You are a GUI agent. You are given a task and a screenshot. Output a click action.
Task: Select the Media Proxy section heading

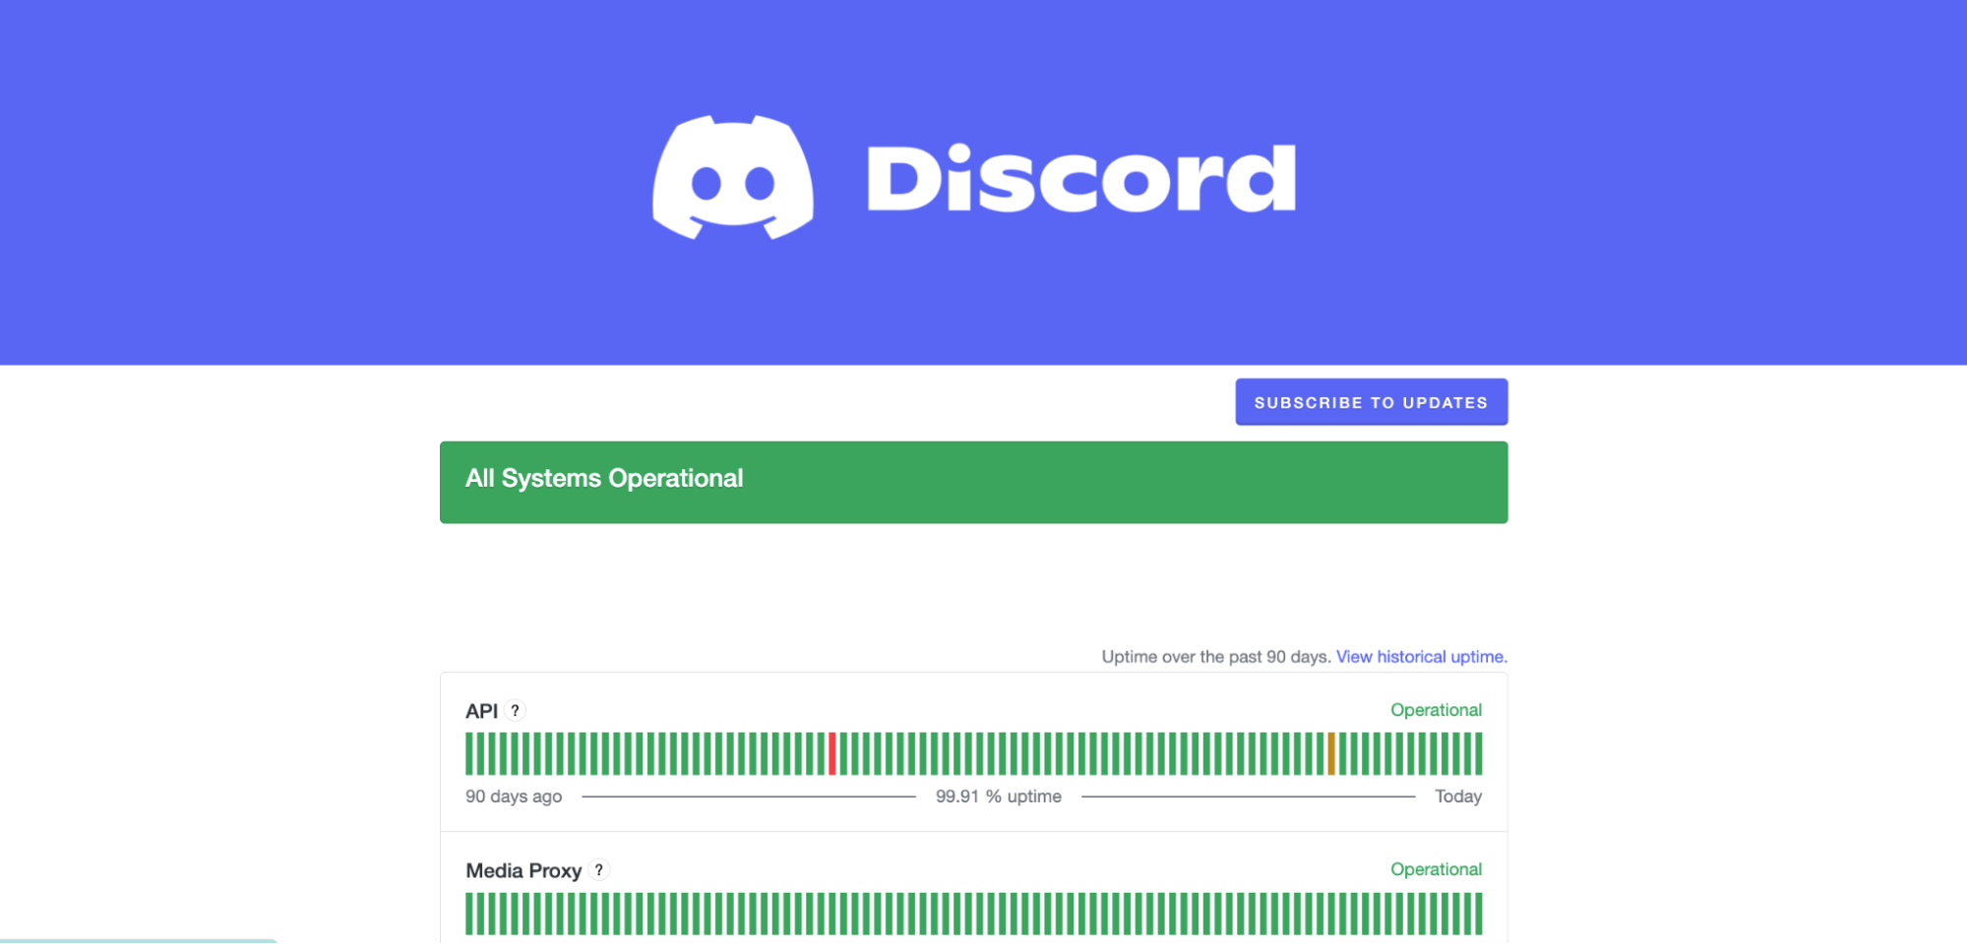click(522, 869)
